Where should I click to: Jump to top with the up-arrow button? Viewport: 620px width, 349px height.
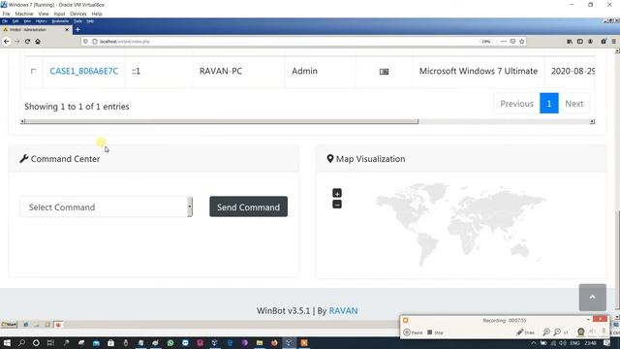click(592, 298)
